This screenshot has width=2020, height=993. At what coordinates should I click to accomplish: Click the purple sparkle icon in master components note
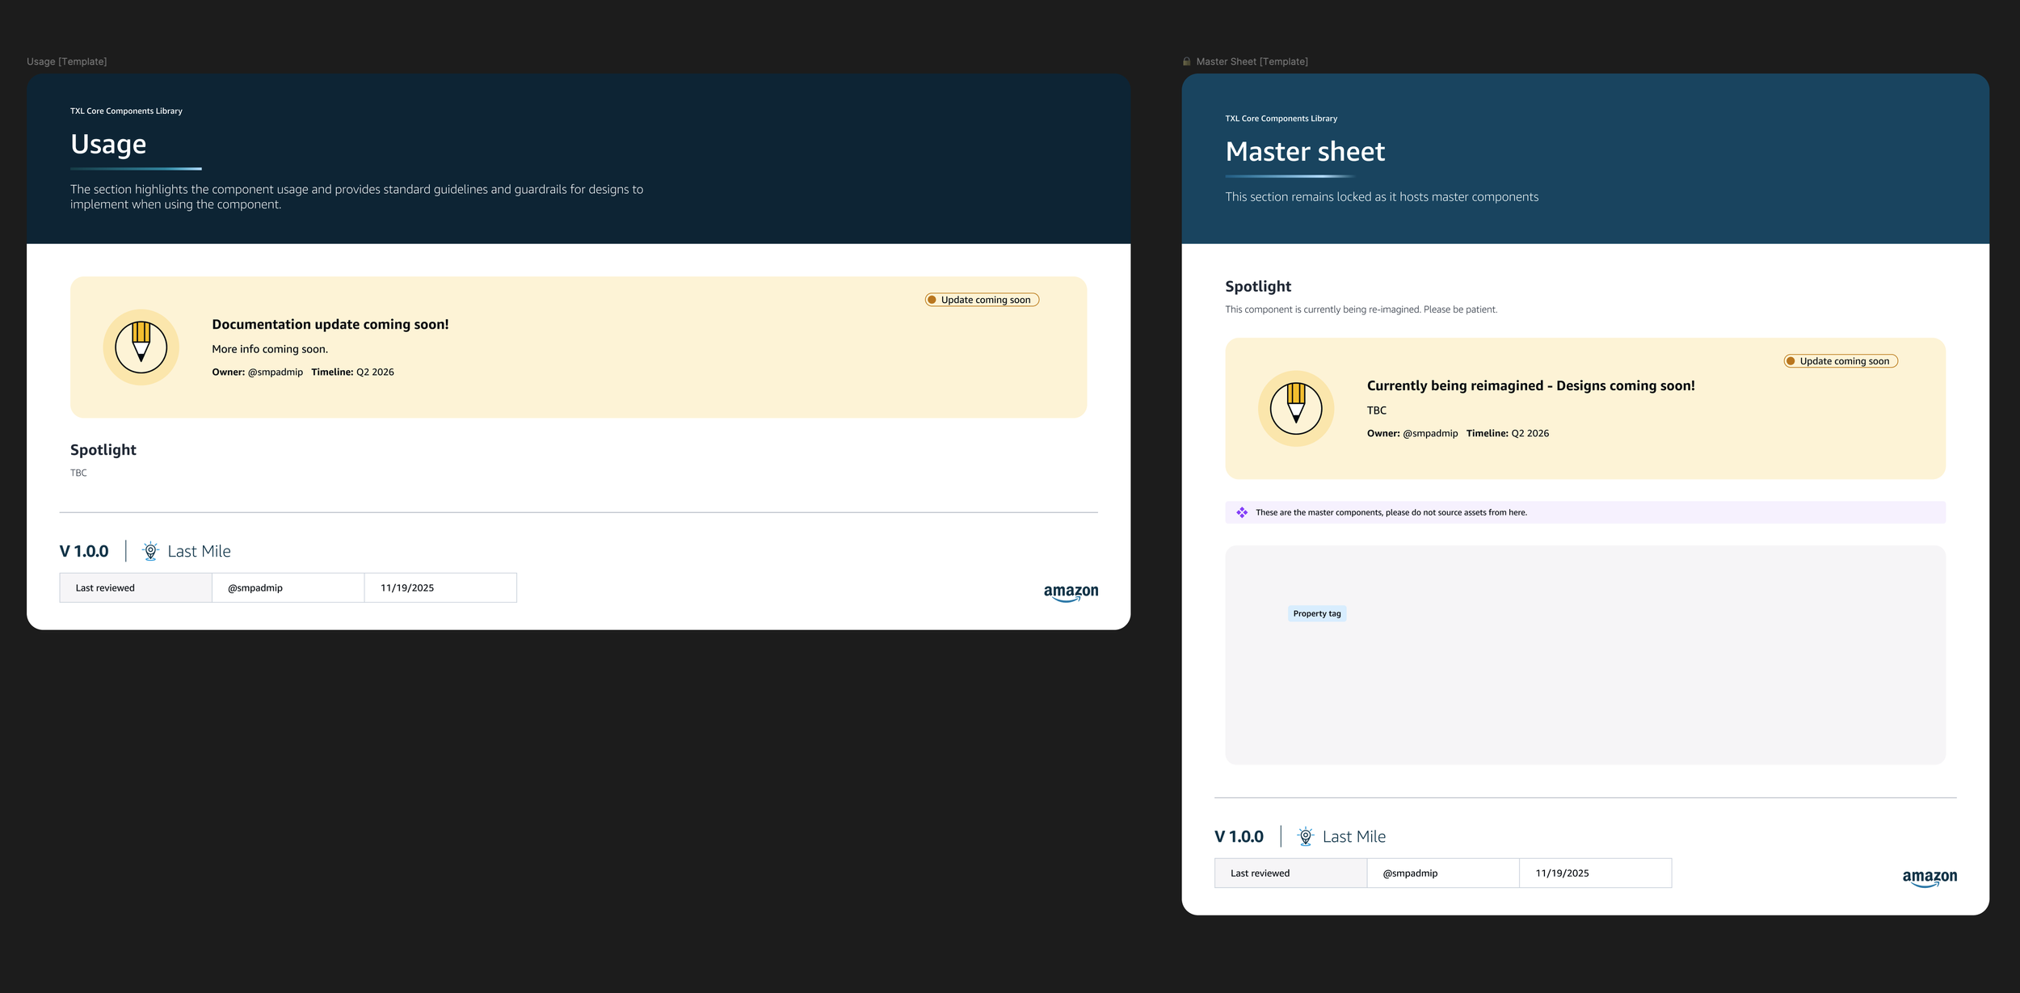pyautogui.click(x=1241, y=512)
